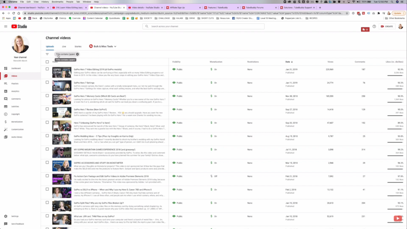Image resolution: width=407 pixels, height=229 pixels.
Task: Click the likes ratio bar for GoPro Hero 7 Review
Action: click(395, 116)
